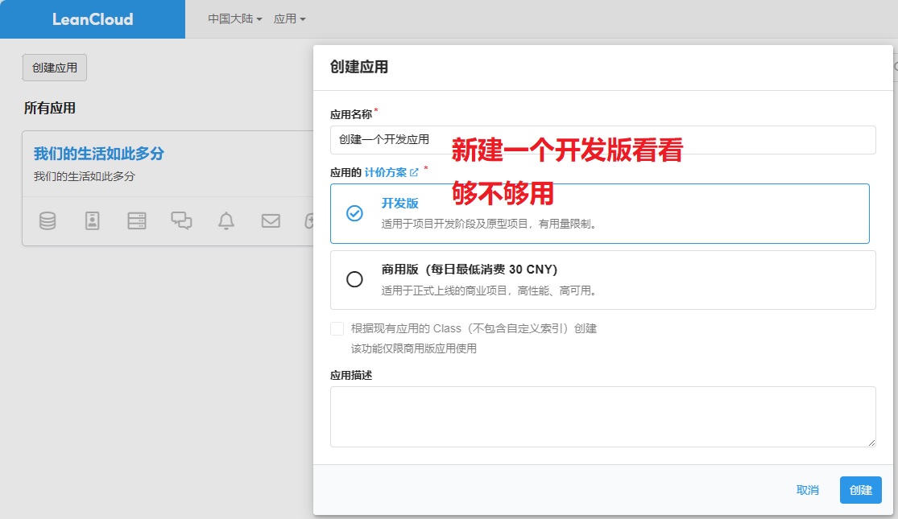Image resolution: width=898 pixels, height=519 pixels.
Task: Select the 商用版 plan radio option
Action: [x=354, y=279]
